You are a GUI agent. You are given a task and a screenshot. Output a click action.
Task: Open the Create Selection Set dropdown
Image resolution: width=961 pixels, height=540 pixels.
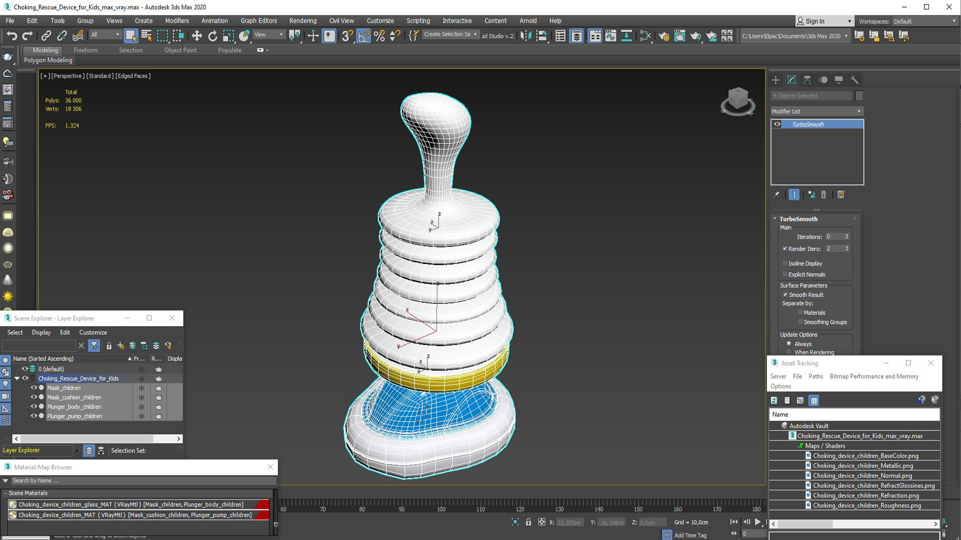450,34
